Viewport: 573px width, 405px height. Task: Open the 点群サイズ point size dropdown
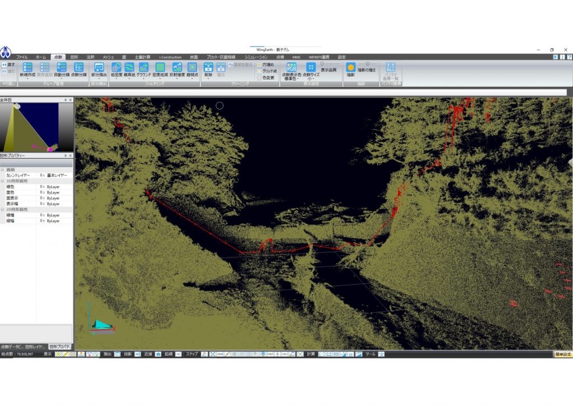click(x=311, y=69)
